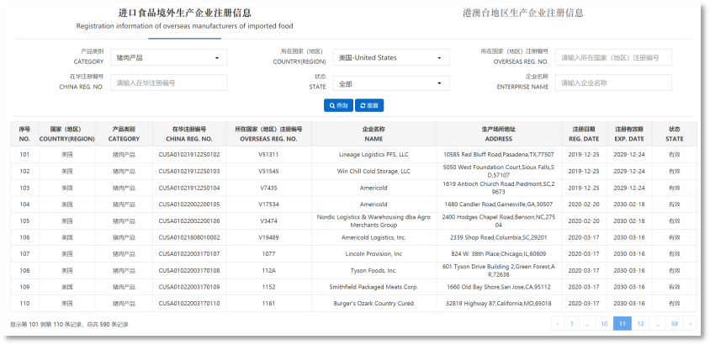Image resolution: width=710 pixels, height=345 pixels.
Task: Switch to overseas manufacturers registration tab
Action: pyautogui.click(x=185, y=19)
